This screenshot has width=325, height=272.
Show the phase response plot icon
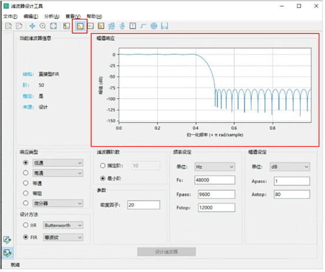click(x=91, y=26)
